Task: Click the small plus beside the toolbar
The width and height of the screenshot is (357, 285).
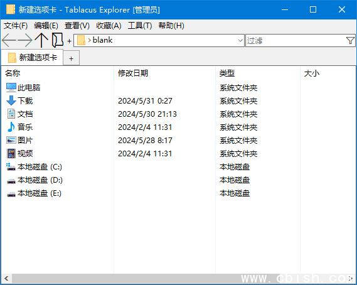Action: pos(69,41)
